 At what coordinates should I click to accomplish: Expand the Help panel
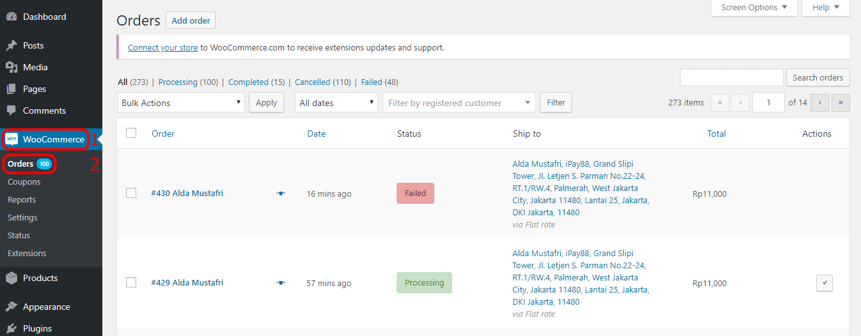pyautogui.click(x=826, y=8)
